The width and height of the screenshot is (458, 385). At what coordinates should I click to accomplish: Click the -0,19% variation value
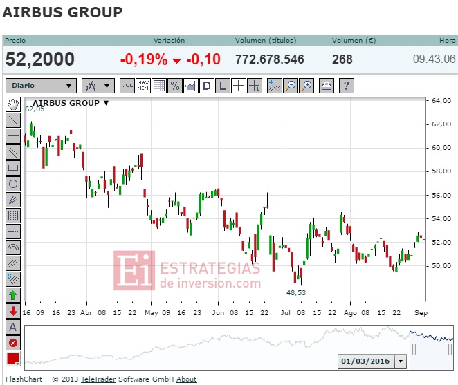tap(144, 59)
